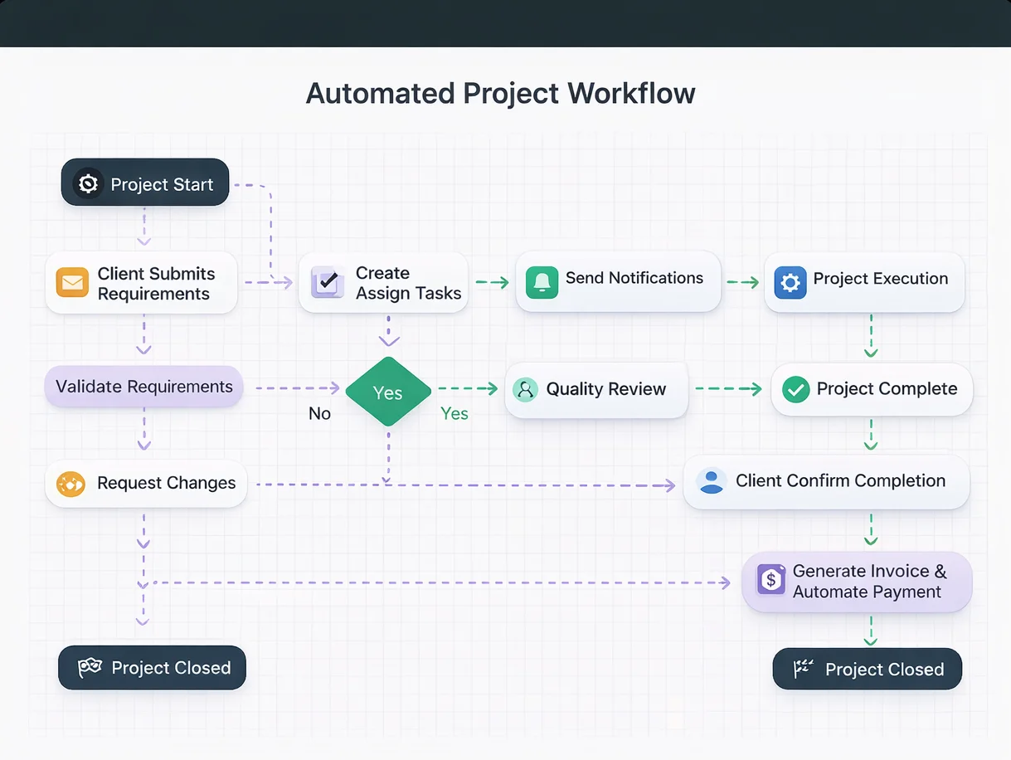Click the person icon on Quality Review

(525, 389)
